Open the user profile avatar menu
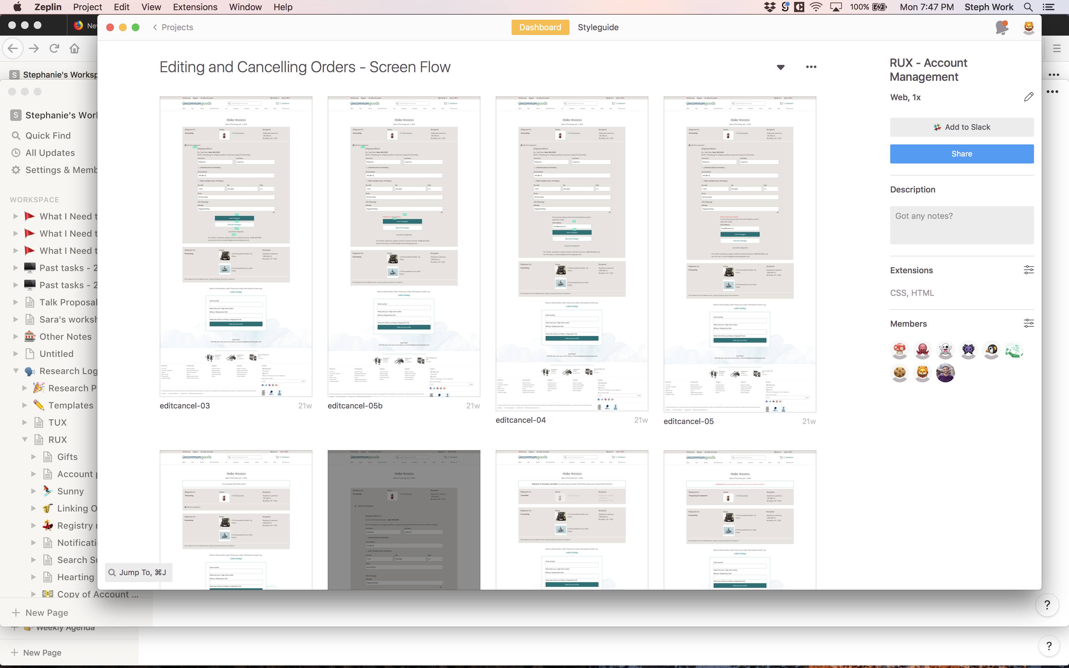The width and height of the screenshot is (1069, 668). point(1029,27)
